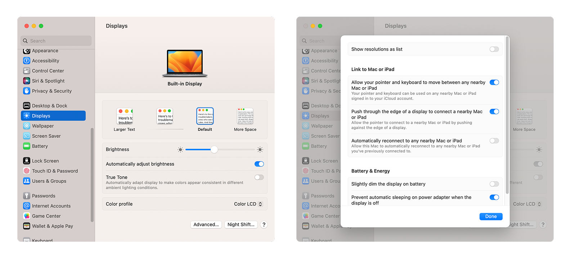
Task: Click the Battery & Energy heading in dialog
Action: 370,171
